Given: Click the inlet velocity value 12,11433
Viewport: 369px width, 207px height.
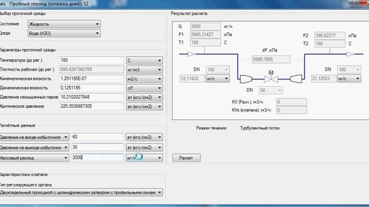Looking at the screenshot, I should click(x=193, y=78).
